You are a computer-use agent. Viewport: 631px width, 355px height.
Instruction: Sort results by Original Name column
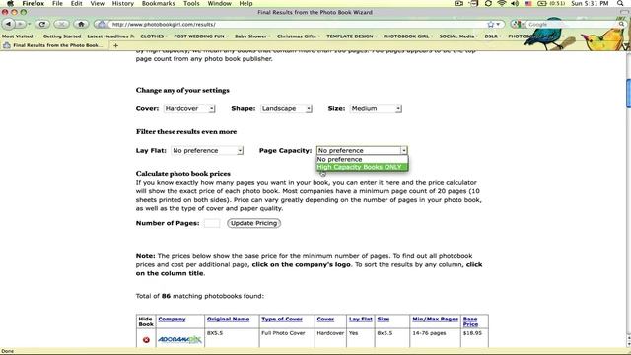click(228, 319)
